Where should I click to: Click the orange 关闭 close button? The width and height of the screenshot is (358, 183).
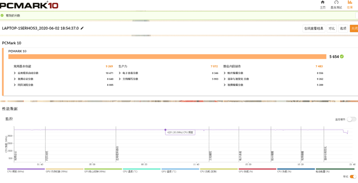tap(354, 28)
